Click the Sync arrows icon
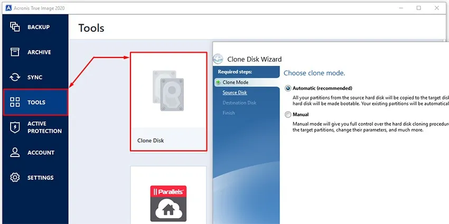 [15, 77]
